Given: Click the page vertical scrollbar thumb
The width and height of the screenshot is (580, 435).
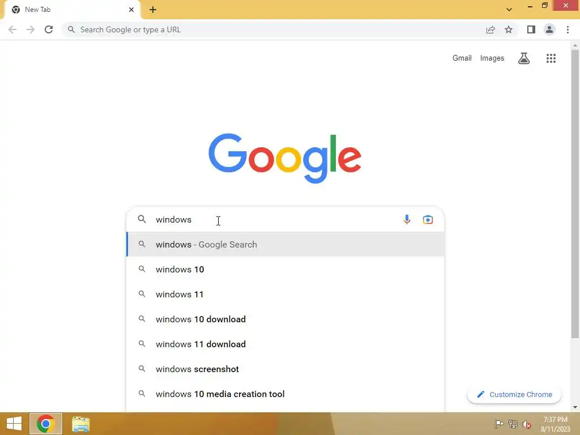Looking at the screenshot, I should [575, 194].
